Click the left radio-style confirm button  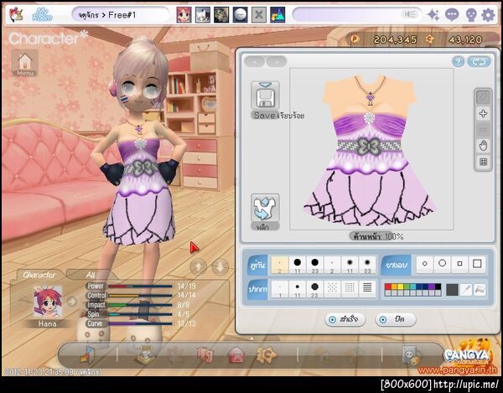point(345,319)
